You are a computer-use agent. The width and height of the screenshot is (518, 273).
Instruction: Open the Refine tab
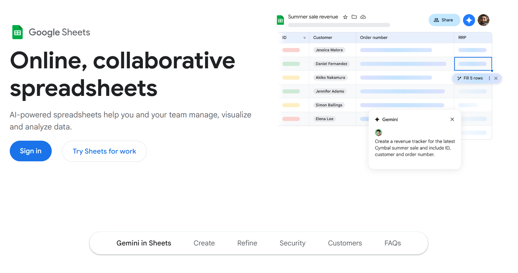coord(247,243)
